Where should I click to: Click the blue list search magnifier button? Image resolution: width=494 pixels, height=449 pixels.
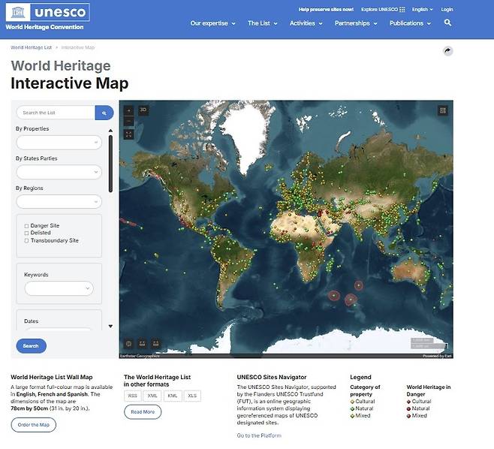[104, 113]
